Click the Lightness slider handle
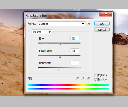Image resolution: width=128 pixels, height=107 pixels. point(59,69)
